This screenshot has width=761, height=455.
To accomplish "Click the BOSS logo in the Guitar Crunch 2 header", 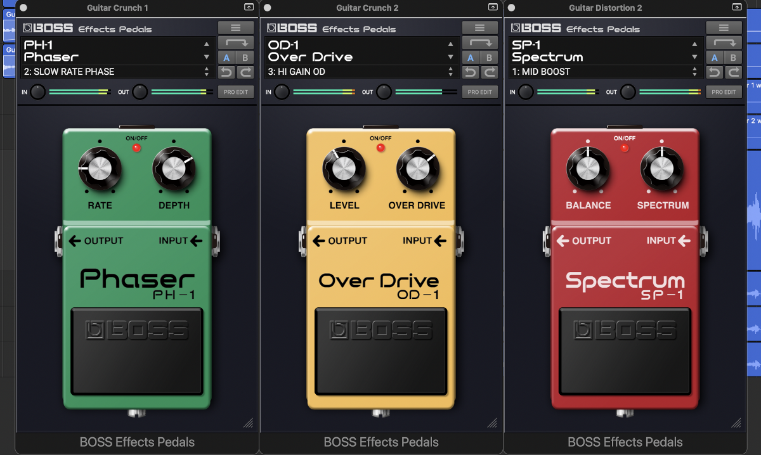I will tap(292, 28).
